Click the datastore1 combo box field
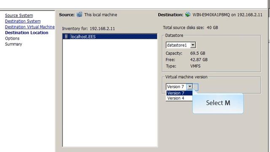Image resolution: width=270 pixels, height=152 pixels. tap(181, 45)
